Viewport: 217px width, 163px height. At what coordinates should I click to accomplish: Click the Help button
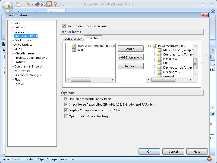point(197,152)
